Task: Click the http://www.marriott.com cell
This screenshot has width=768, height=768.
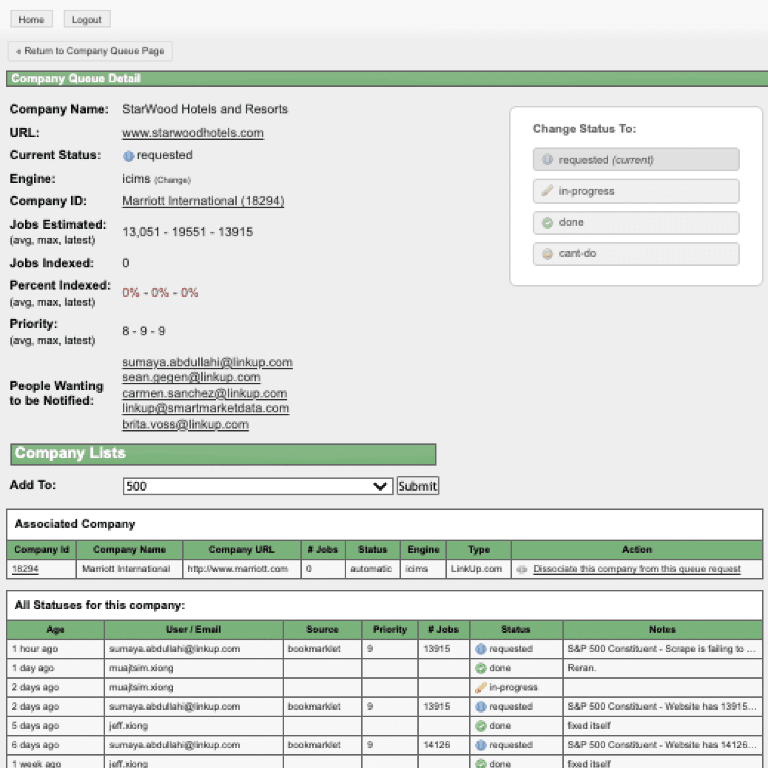Action: tap(242, 569)
